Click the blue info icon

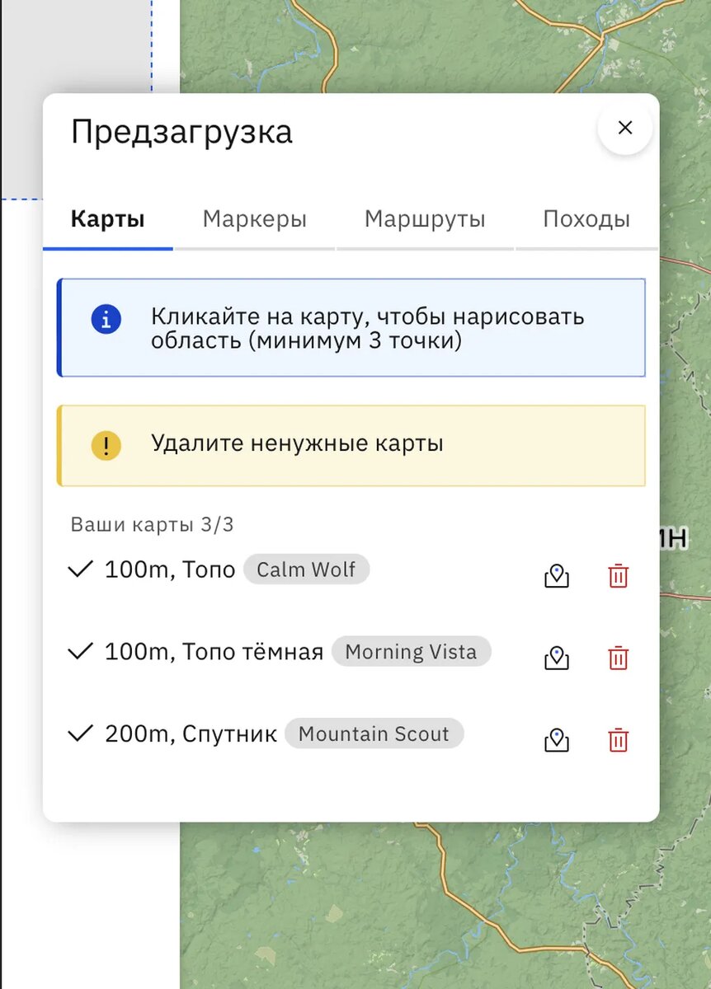click(106, 320)
